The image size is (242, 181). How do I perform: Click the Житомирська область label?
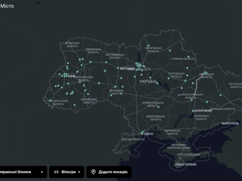click(115, 56)
